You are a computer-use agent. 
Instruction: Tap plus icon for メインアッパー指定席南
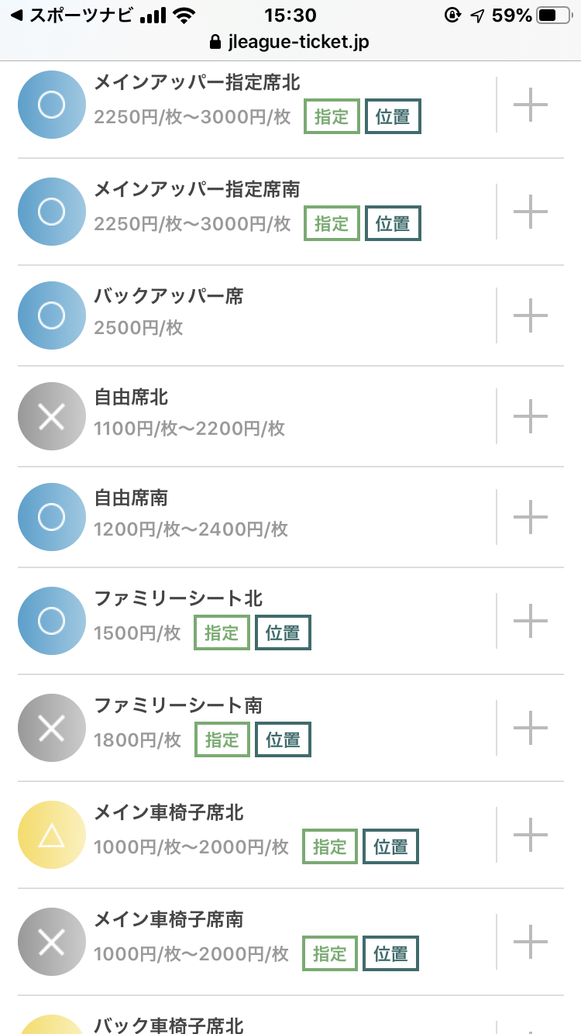[531, 211]
